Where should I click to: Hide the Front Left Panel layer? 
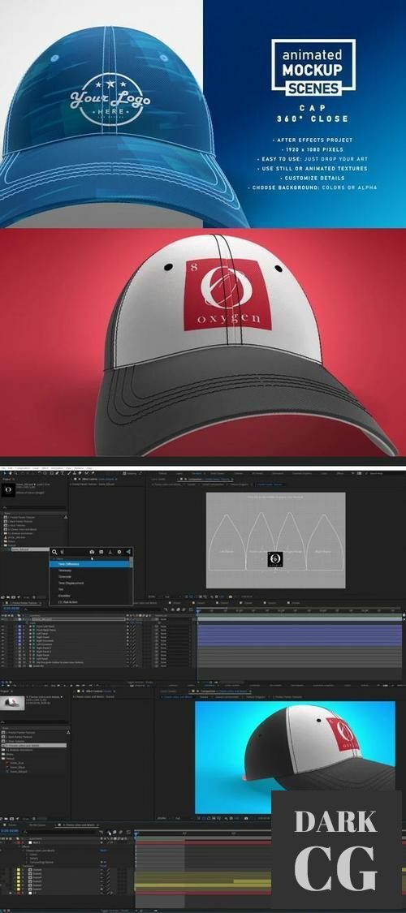coord(2,627)
